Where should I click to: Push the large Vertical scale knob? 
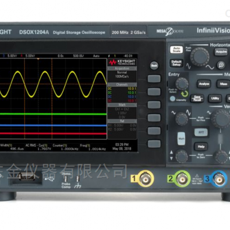coord(220,119)
